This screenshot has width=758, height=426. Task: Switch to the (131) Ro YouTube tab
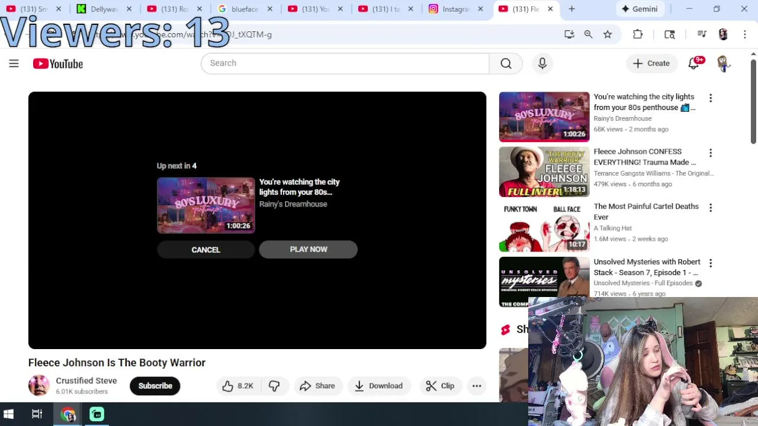(175, 9)
